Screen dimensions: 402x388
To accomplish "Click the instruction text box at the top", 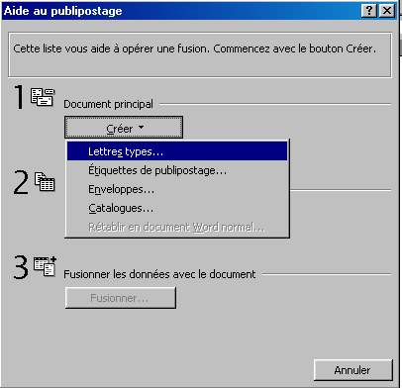I will pos(200,54).
